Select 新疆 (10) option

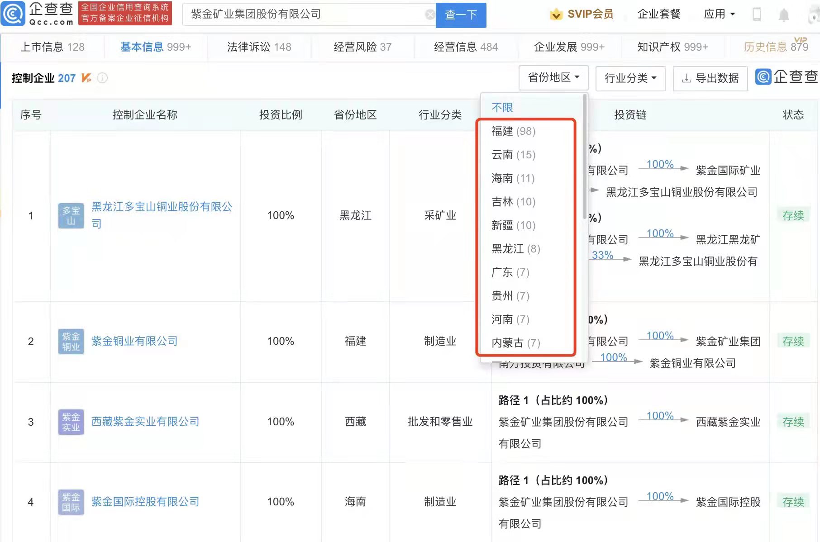tap(514, 225)
